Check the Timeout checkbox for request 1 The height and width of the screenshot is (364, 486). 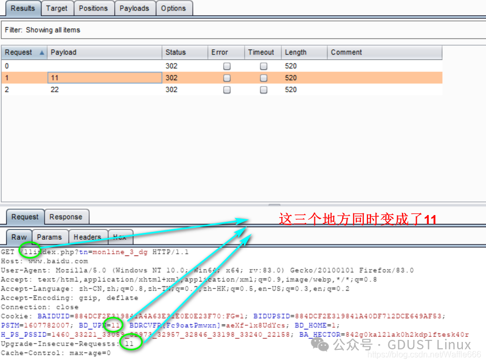263,78
